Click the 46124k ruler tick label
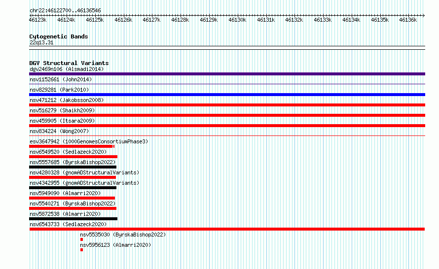Screen dimensions: 439x269 66,20
